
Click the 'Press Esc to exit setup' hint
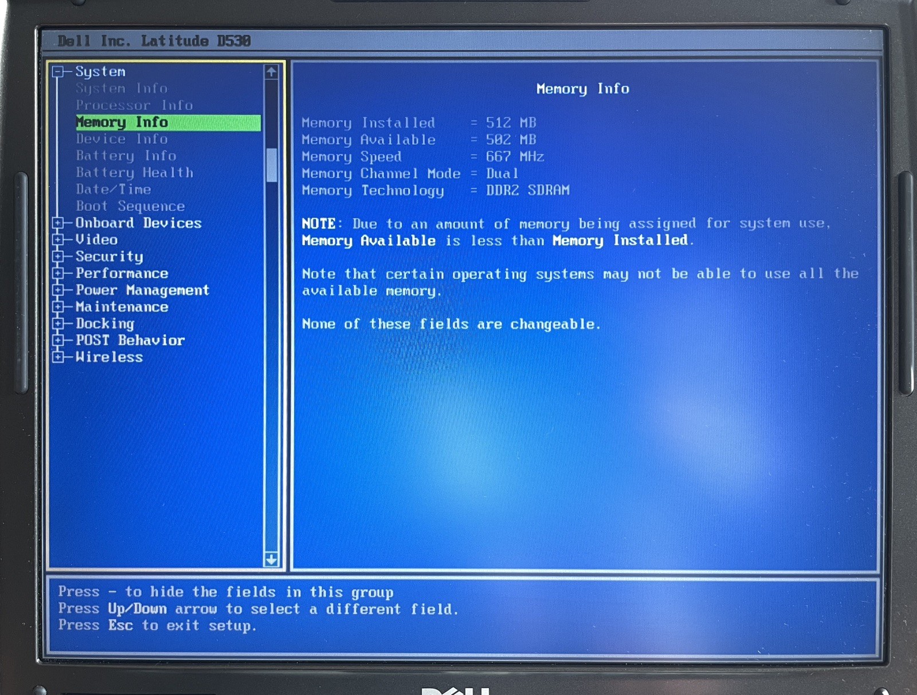[157, 626]
